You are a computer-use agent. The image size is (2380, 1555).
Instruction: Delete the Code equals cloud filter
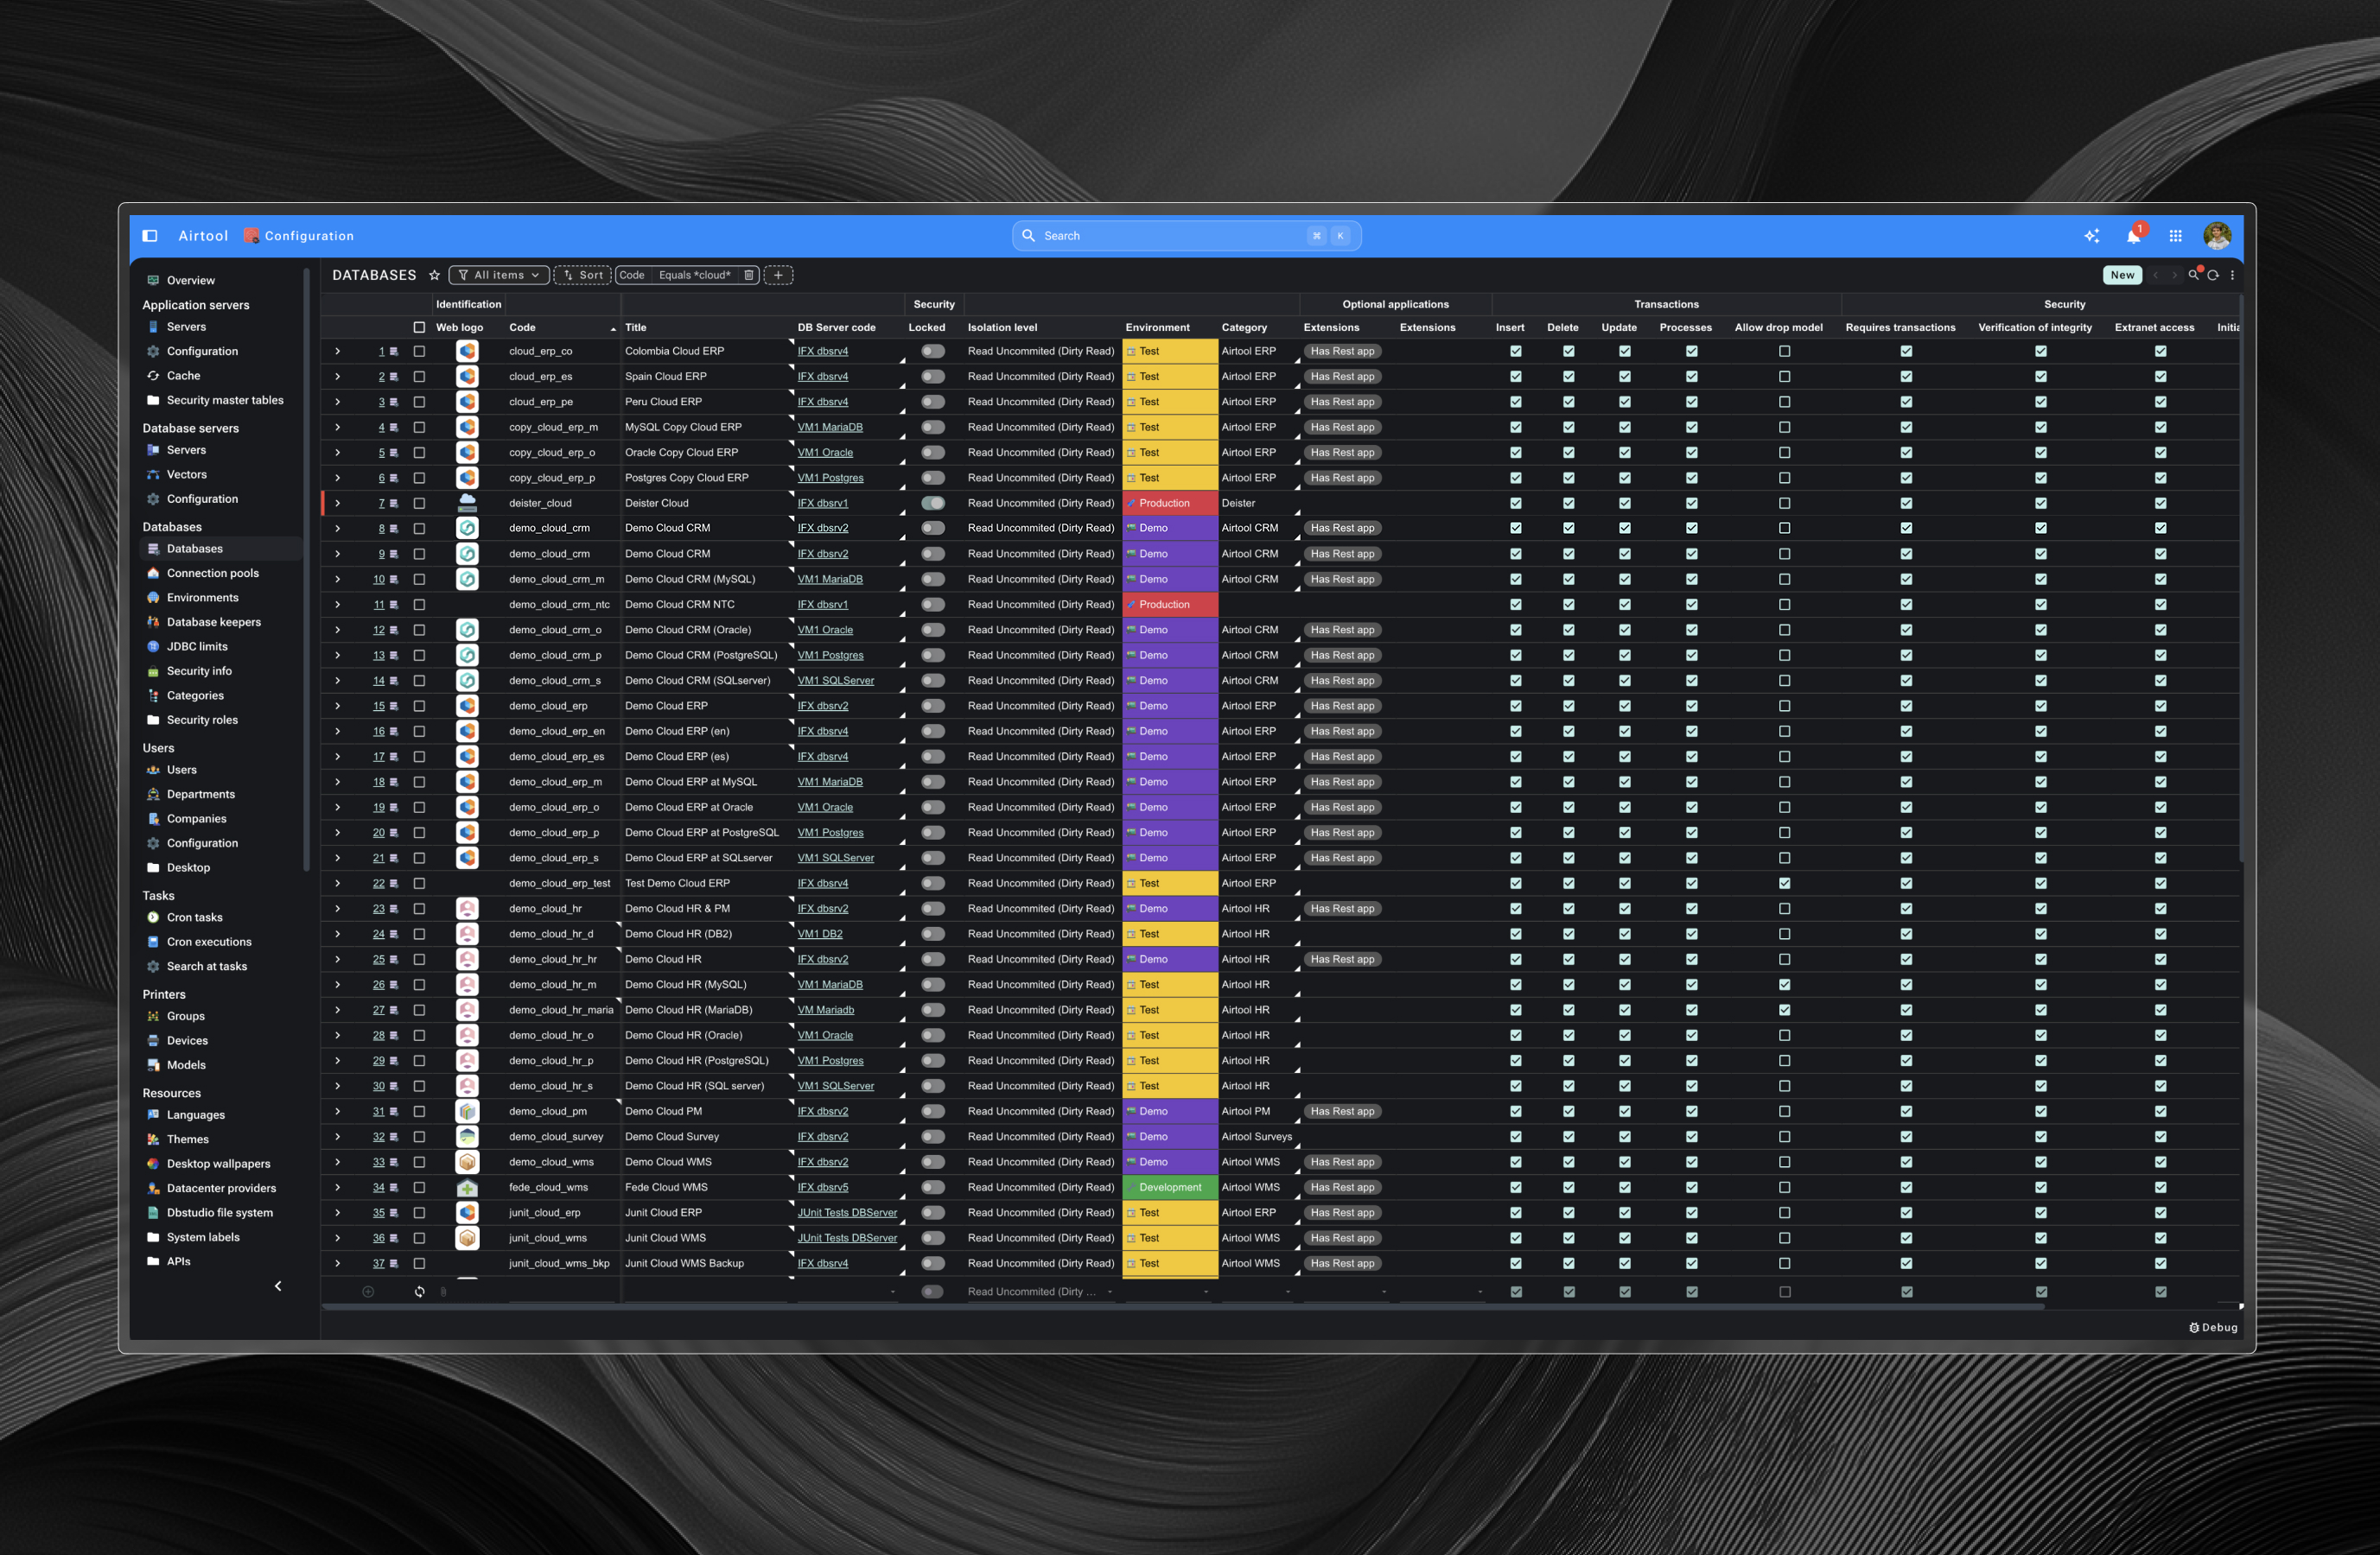tap(748, 276)
